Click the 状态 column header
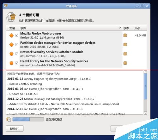Image resolution: width=158 pixels, height=140 pixels. [128, 28]
